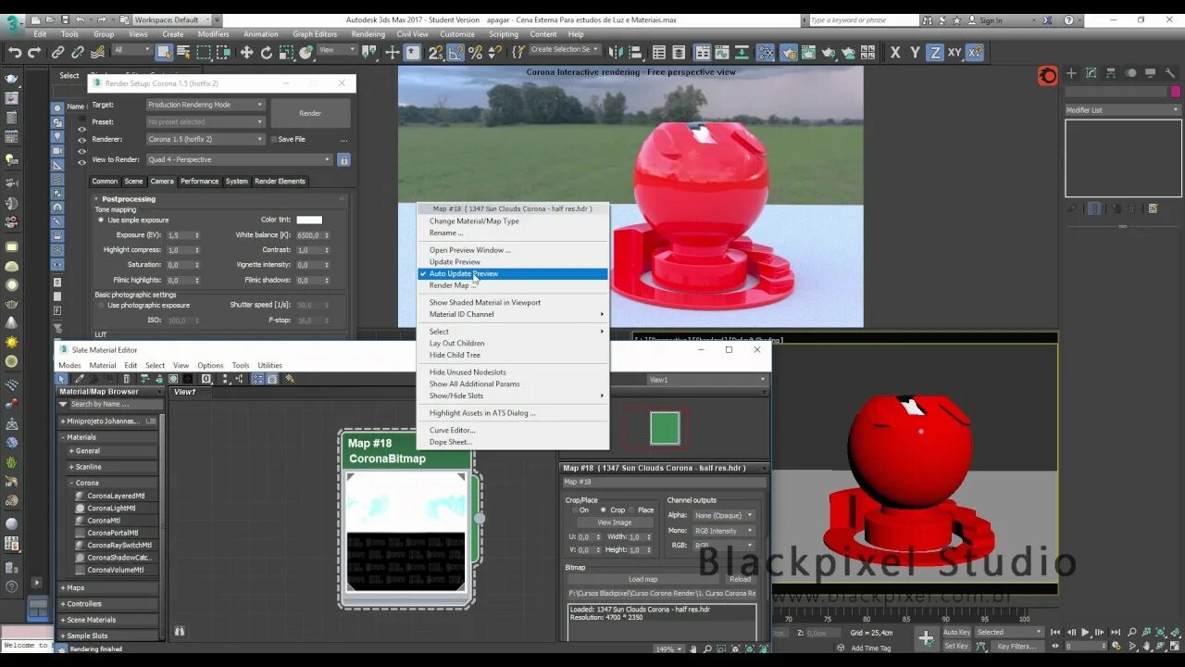Click the View Image button

point(615,522)
